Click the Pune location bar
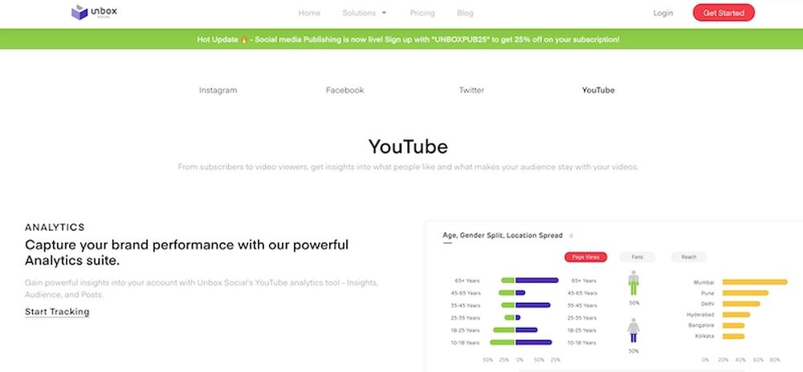The height and width of the screenshot is (372, 803). [x=745, y=293]
